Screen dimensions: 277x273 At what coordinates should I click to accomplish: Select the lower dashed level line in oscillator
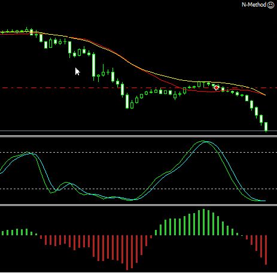coord(138,189)
